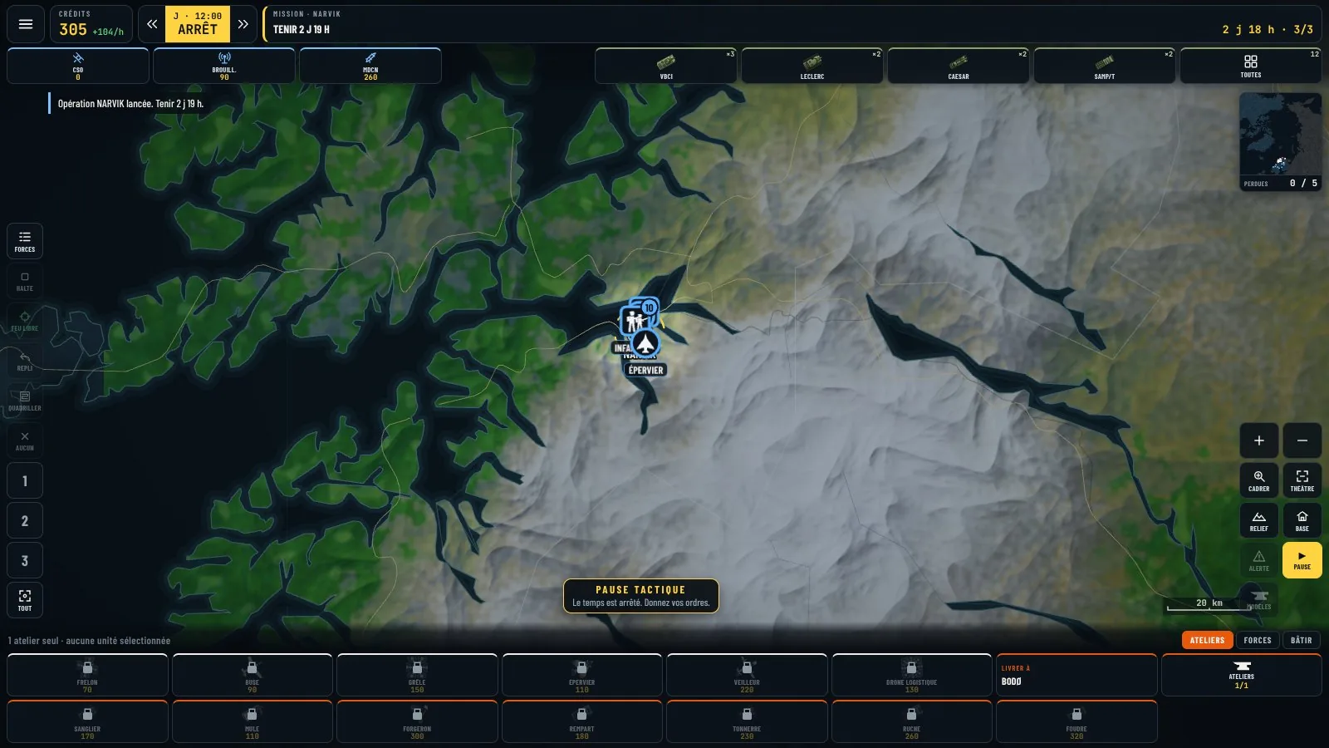Toggle the ALERTE warnings button
The width and height of the screenshot is (1329, 748).
tap(1259, 560)
